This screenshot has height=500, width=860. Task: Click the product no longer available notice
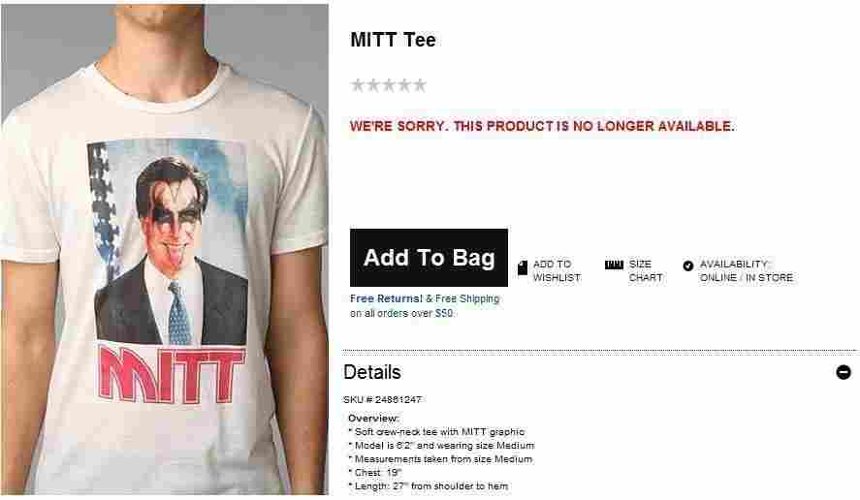tap(542, 127)
